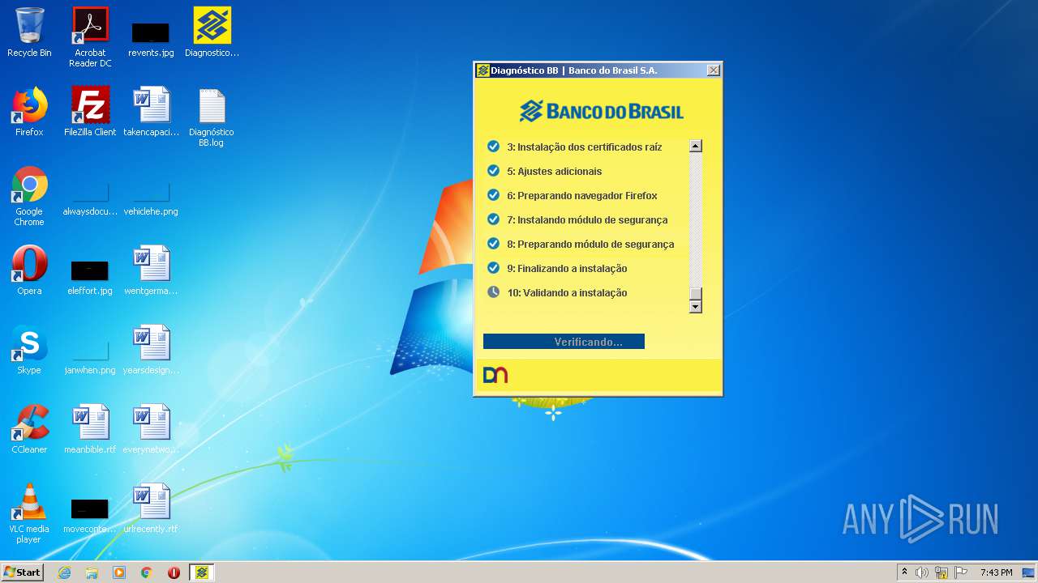
Task: Click the Diagnóstico BB title bar icon
Action: pyautogui.click(x=483, y=70)
